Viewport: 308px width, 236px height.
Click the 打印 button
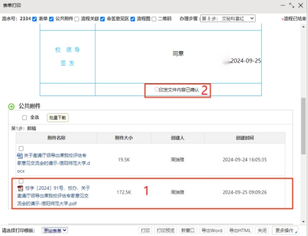(145, 230)
